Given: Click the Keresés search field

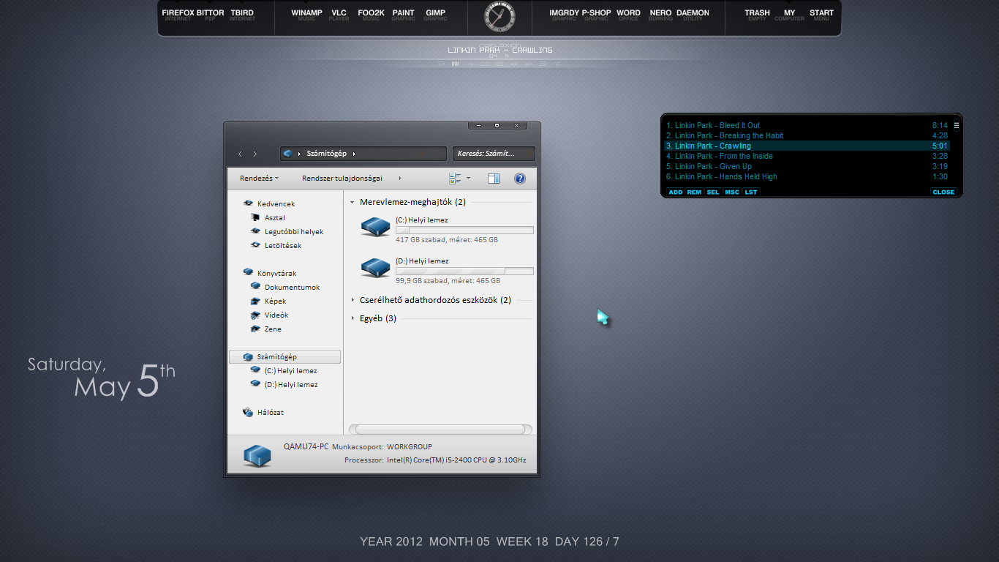Looking at the screenshot, I should coord(494,154).
